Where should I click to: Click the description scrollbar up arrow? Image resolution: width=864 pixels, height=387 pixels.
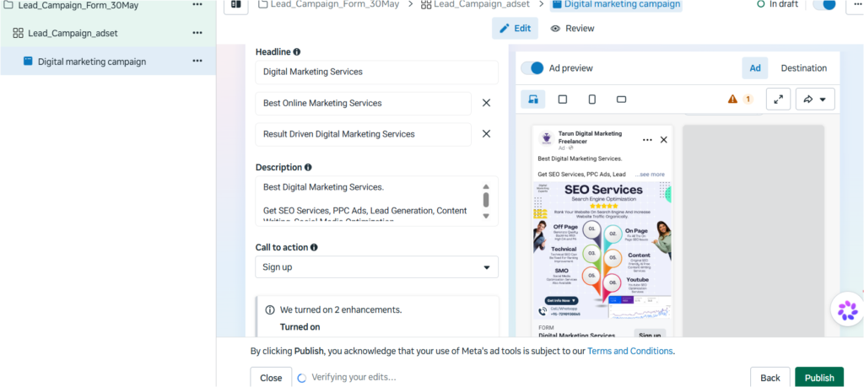(x=485, y=186)
